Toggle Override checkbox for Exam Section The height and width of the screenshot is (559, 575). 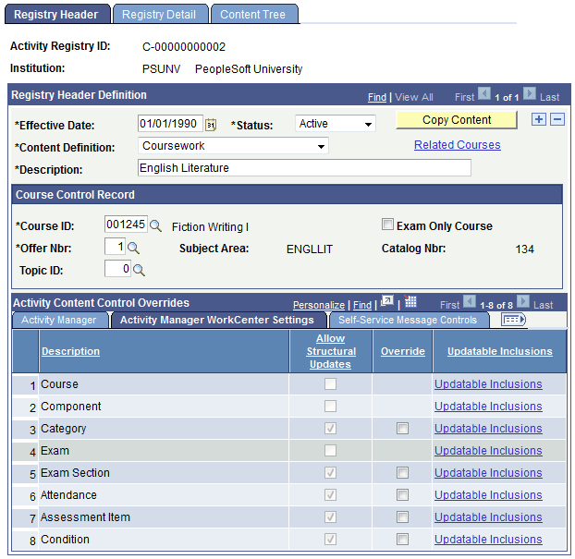[402, 472]
